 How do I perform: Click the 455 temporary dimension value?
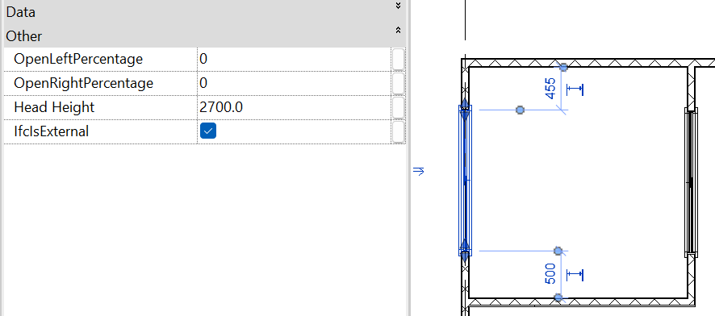pyautogui.click(x=551, y=89)
